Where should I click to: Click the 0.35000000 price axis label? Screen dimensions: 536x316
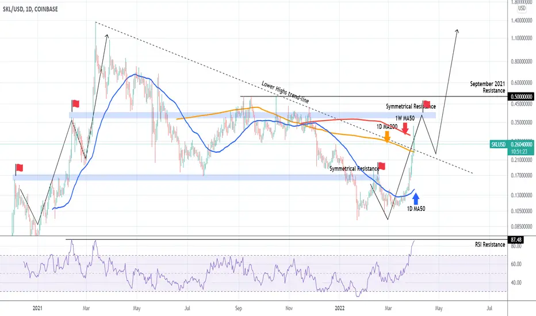point(522,122)
